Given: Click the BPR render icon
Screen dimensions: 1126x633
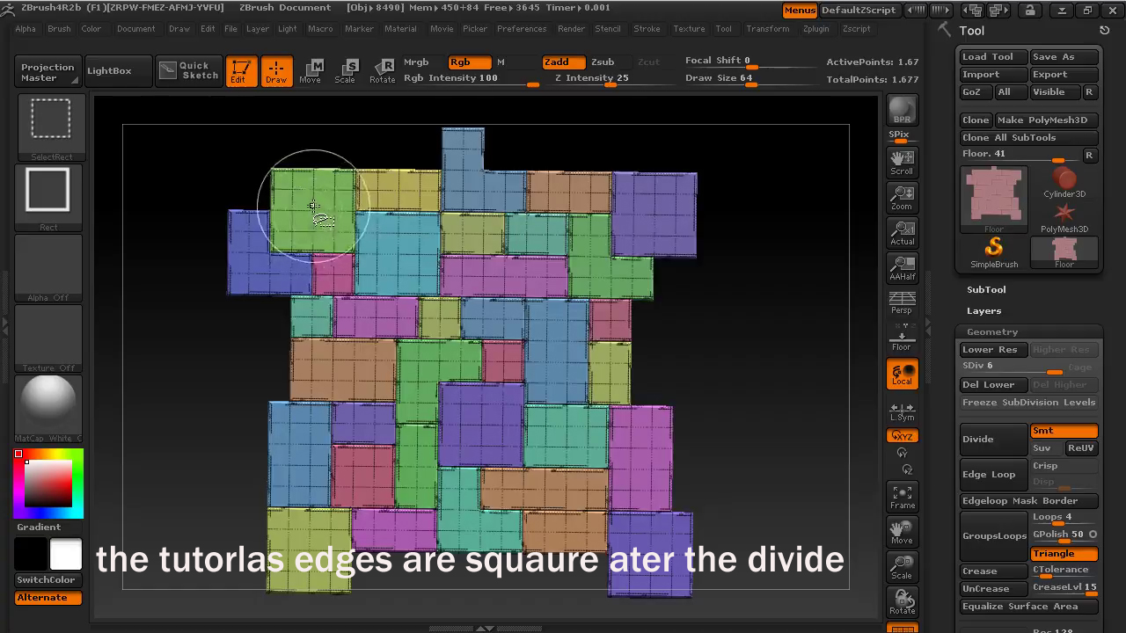Looking at the screenshot, I should 901,112.
